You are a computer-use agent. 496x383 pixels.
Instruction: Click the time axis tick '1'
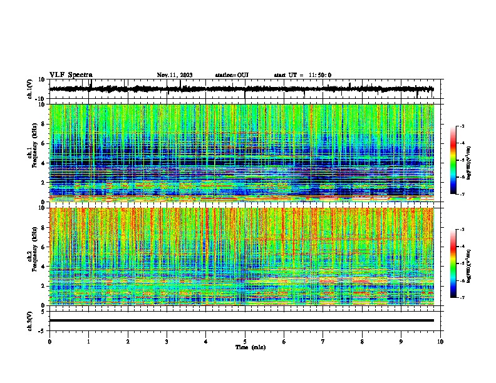coord(88,342)
